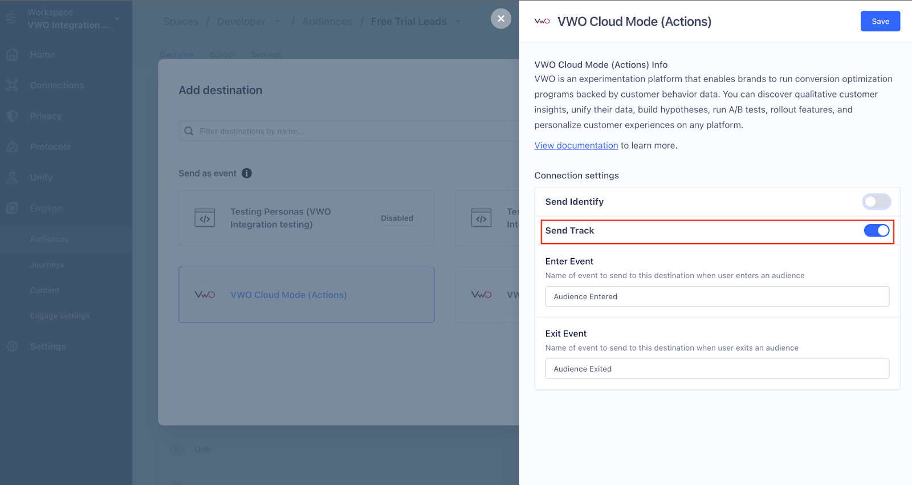
Task: Select the Testing Personas destination card
Action: [x=306, y=218]
